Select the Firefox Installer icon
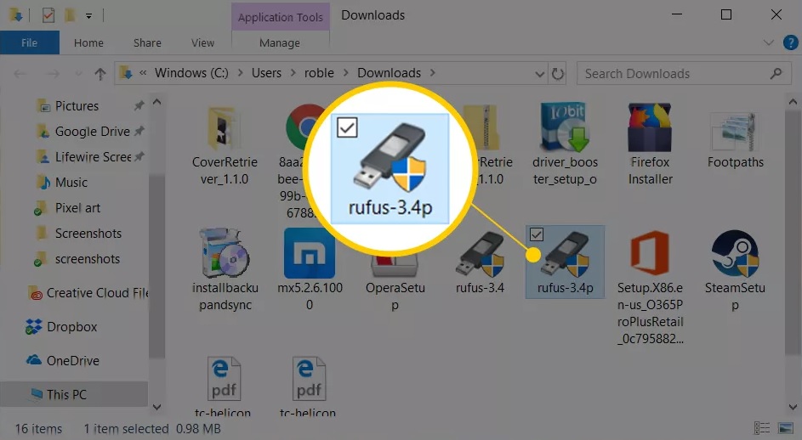 650,127
